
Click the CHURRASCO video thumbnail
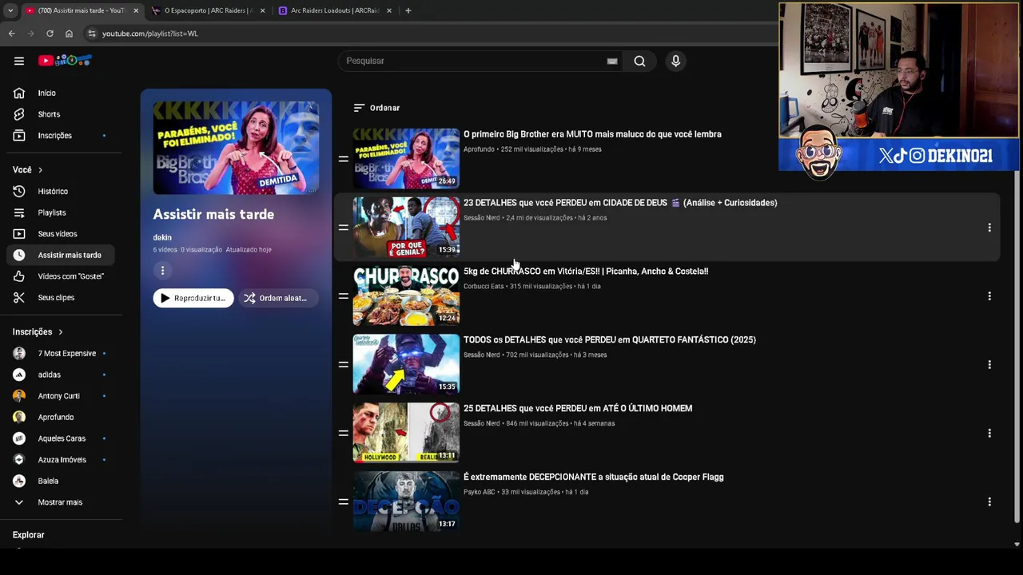click(406, 295)
